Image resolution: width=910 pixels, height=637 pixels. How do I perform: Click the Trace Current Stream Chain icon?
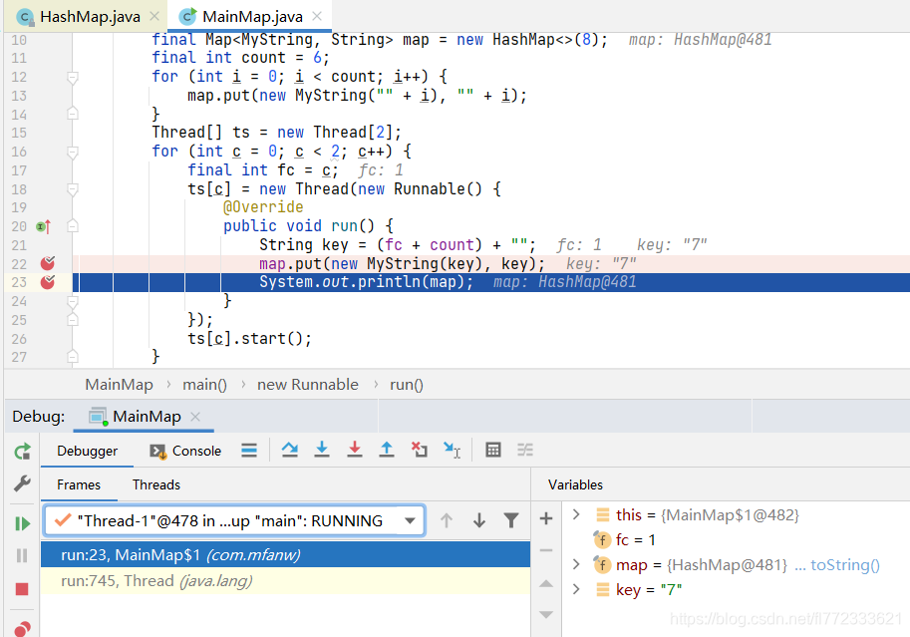point(525,450)
